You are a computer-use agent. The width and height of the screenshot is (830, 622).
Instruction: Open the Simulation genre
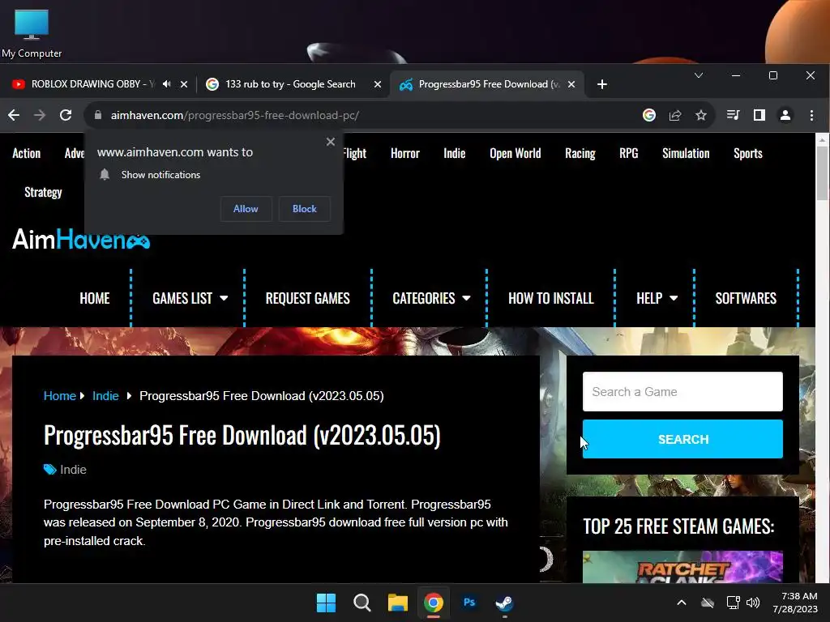pos(686,153)
